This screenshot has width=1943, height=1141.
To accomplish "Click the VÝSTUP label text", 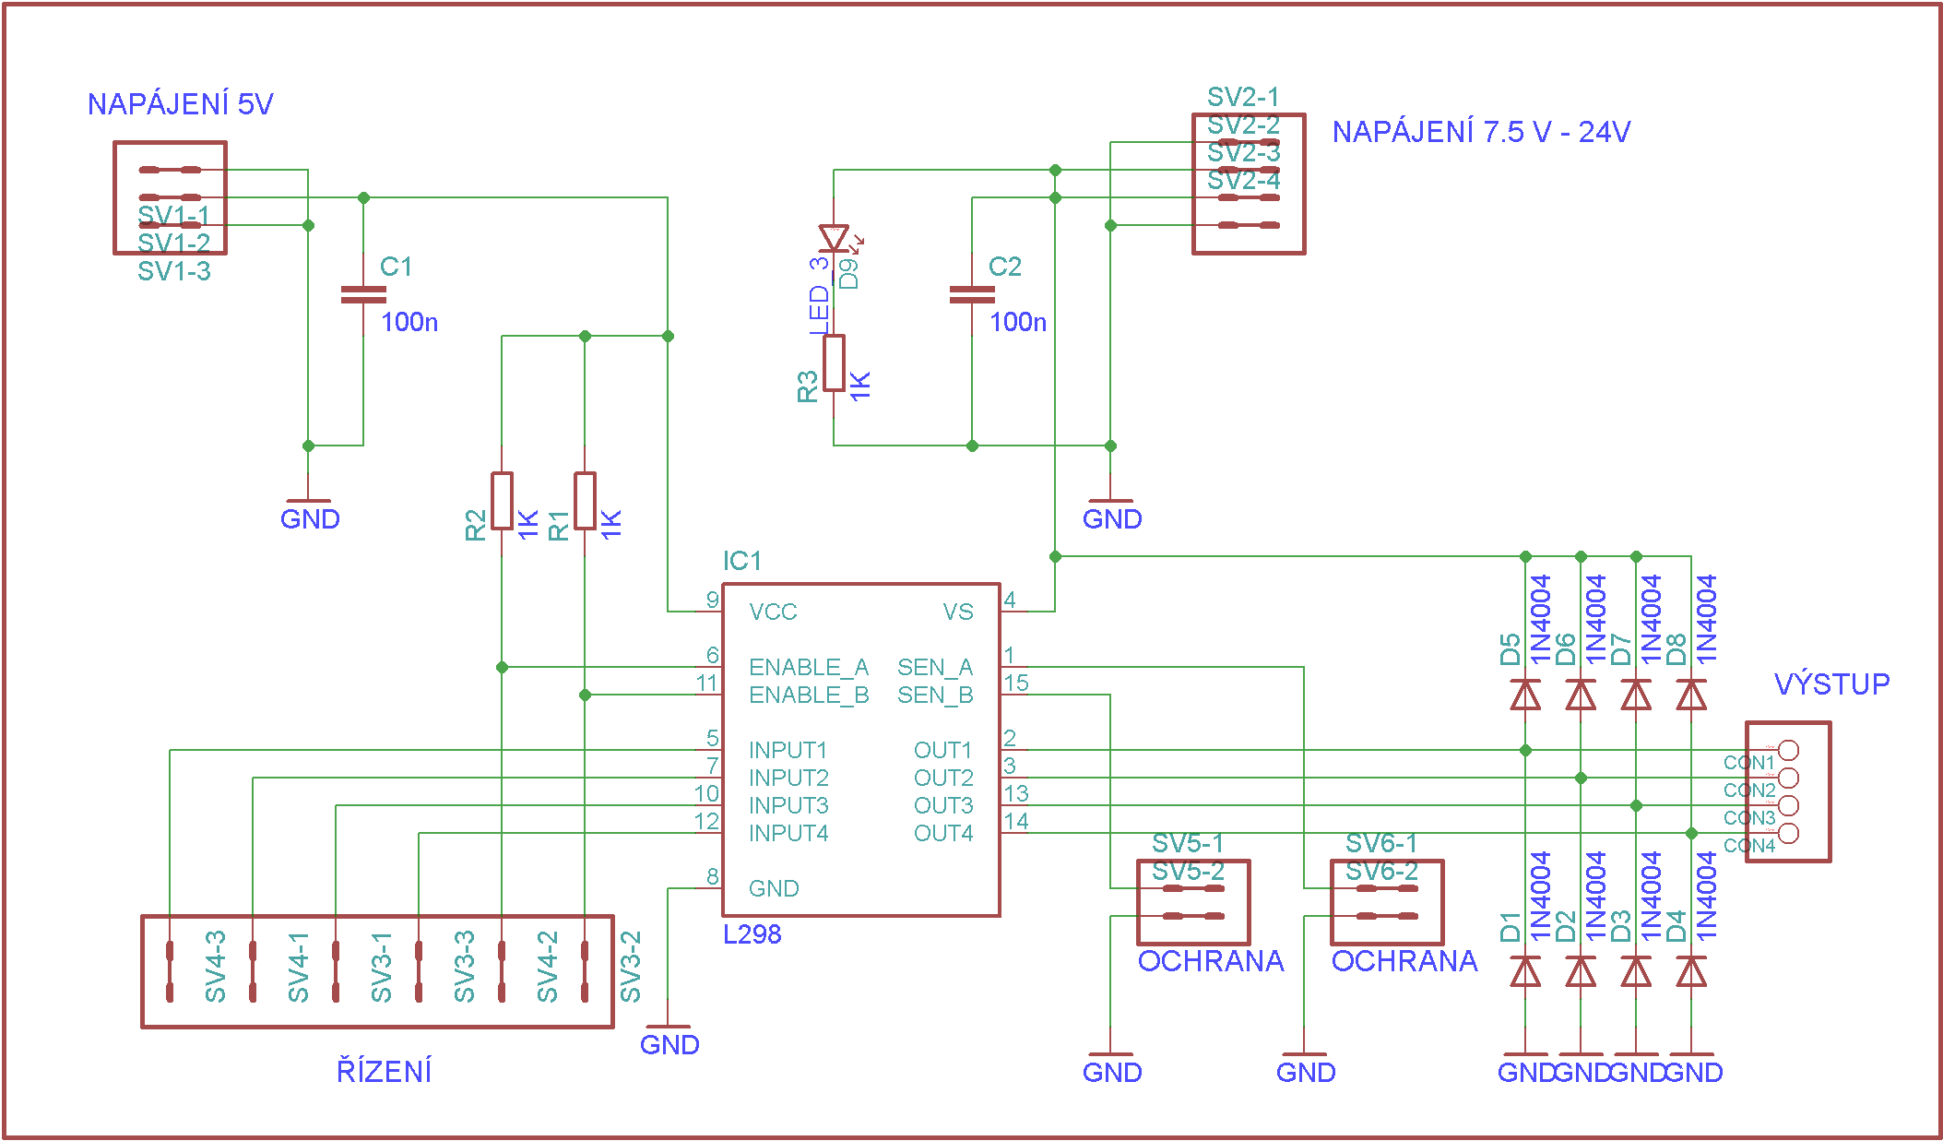I will [1831, 684].
